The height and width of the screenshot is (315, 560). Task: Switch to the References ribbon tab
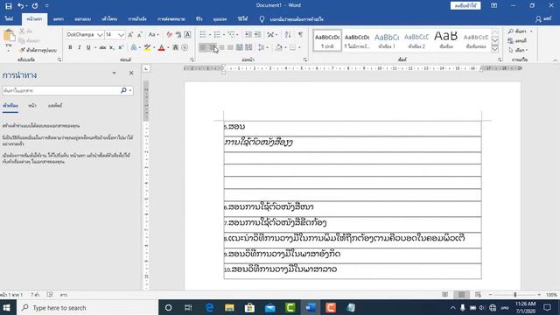(137, 19)
